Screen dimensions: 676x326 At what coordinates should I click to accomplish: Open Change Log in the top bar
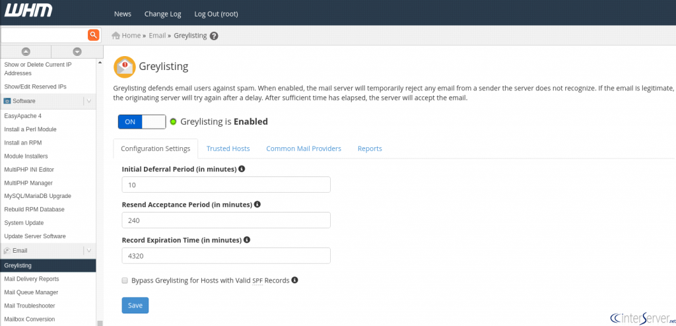[162, 14]
